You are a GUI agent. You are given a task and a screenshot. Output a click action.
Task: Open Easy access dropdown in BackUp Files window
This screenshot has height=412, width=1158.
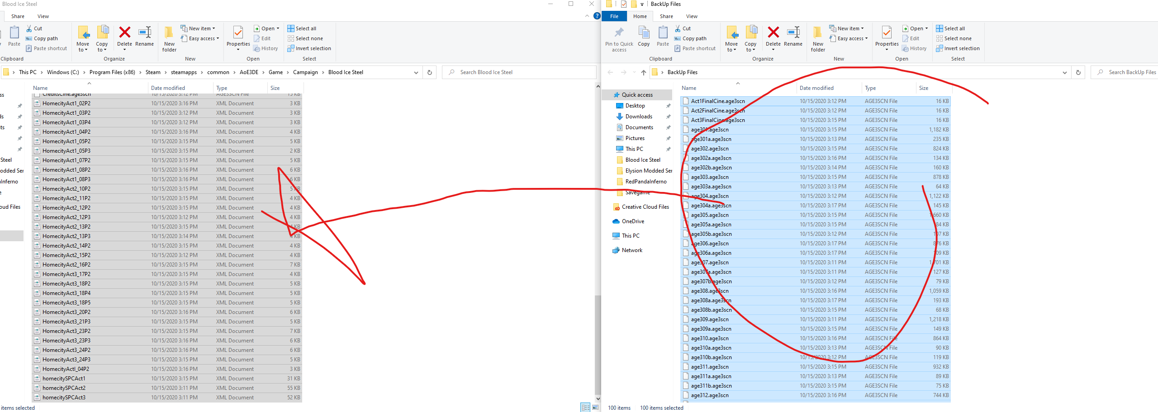coord(849,38)
